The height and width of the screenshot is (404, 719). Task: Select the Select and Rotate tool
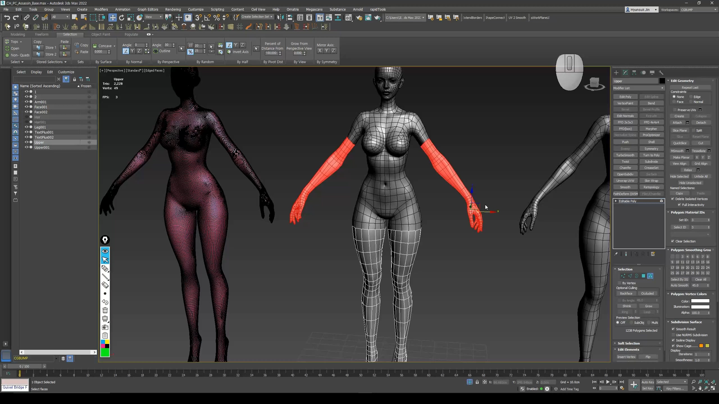click(121, 18)
